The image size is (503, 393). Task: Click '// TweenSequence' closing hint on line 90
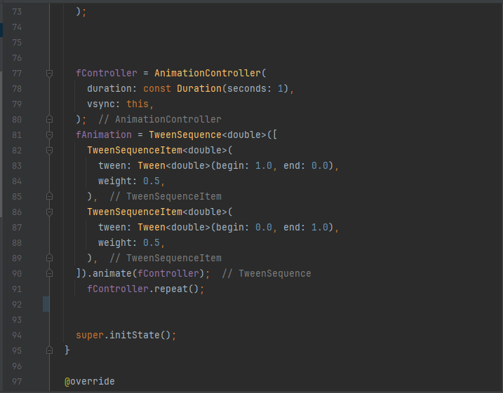pyautogui.click(x=267, y=273)
